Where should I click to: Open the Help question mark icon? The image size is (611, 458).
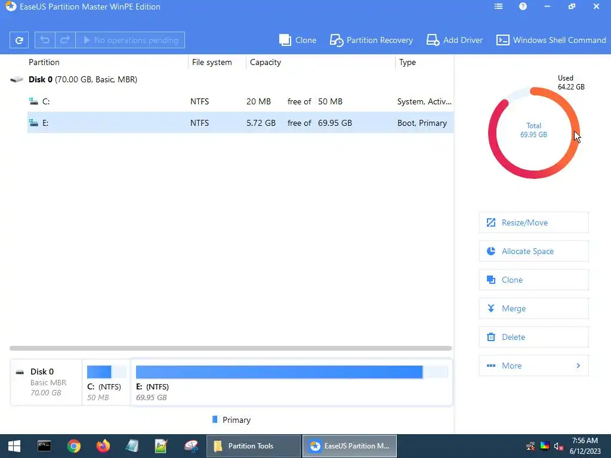523,7
